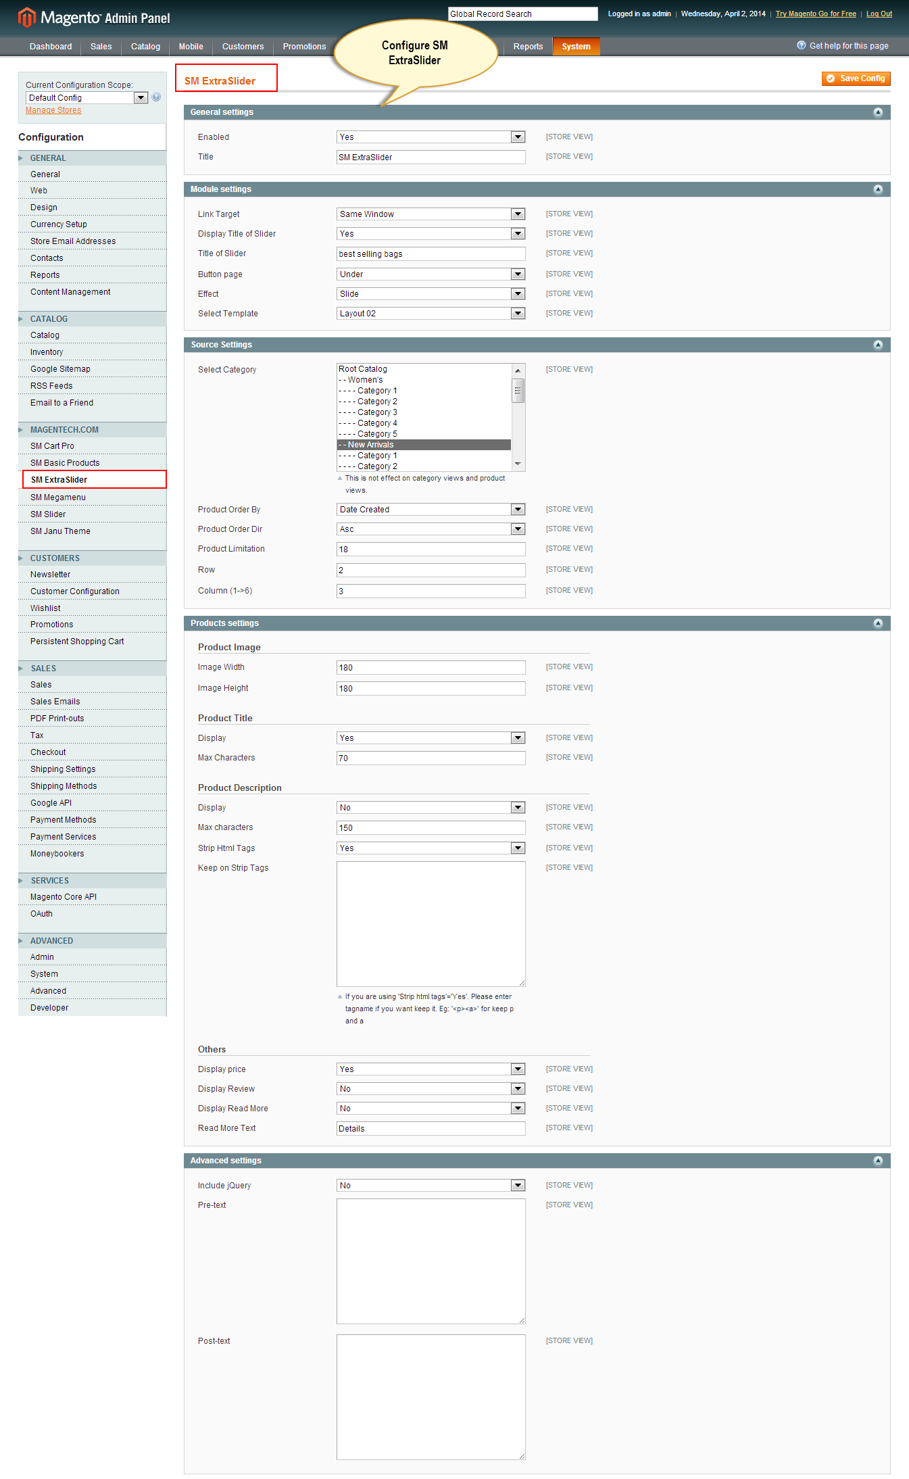Open the Mobile menu
The image size is (909, 1479).
pyautogui.click(x=191, y=47)
